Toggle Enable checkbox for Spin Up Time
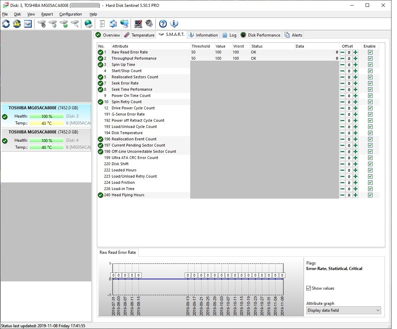The image size is (397, 329). coord(370,64)
